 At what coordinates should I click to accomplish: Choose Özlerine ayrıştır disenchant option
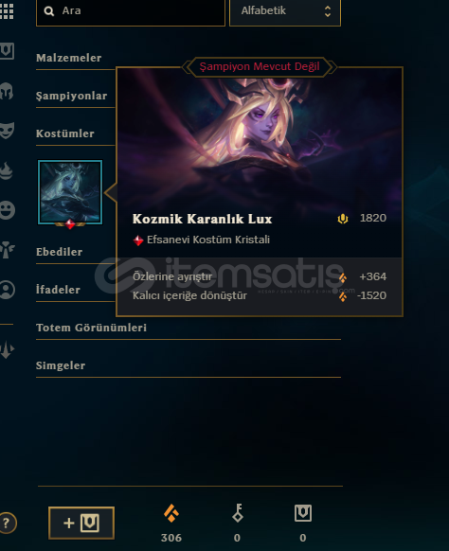tap(260, 276)
